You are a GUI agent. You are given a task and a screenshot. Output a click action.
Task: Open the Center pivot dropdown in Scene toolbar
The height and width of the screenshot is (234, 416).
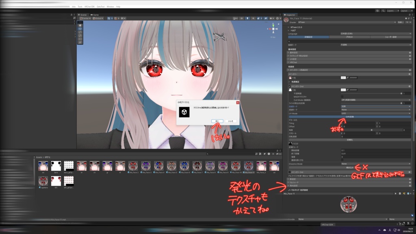85,18
